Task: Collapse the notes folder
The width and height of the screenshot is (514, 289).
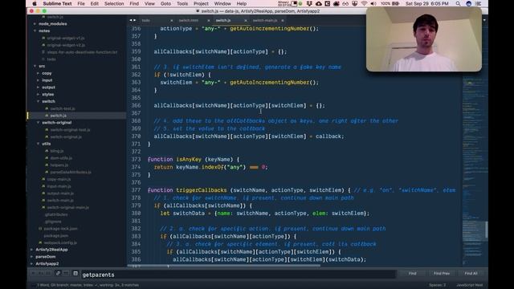Action: [35, 31]
